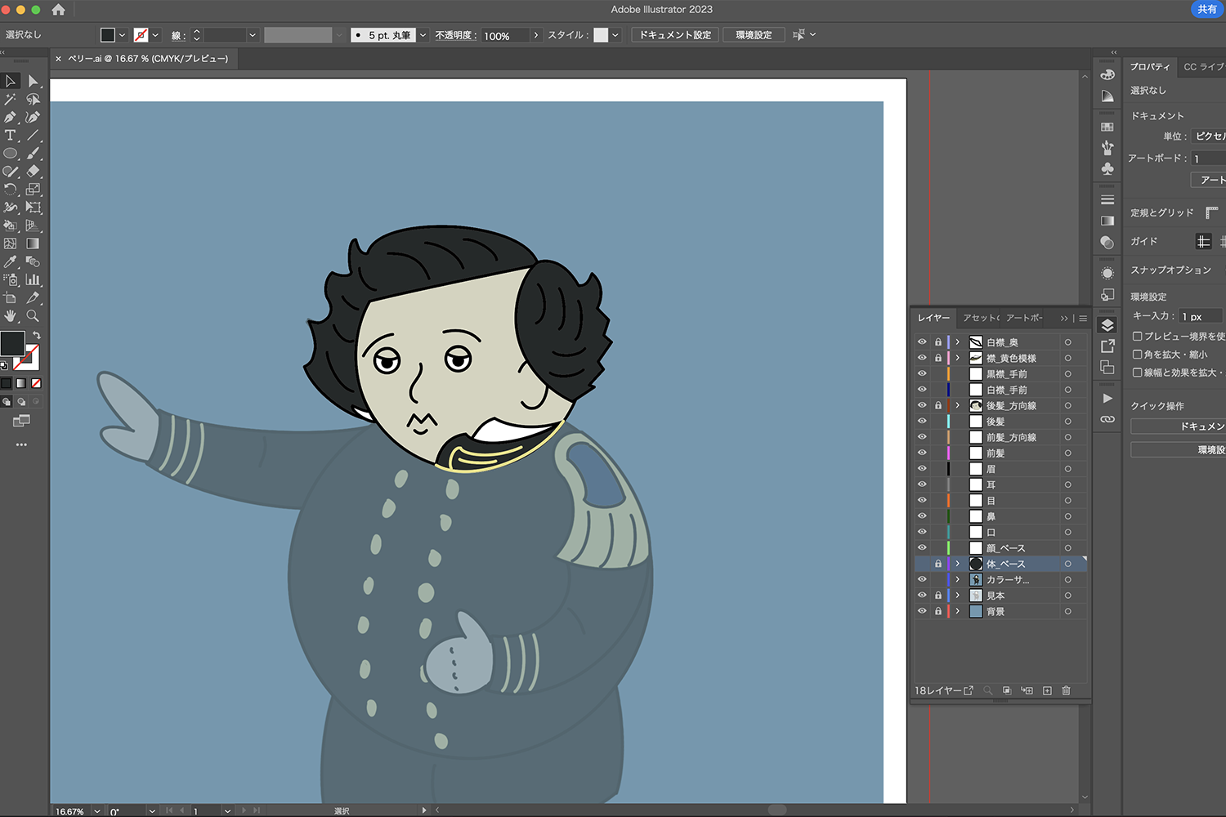Select the Zoom tool
1226x817 pixels.
tap(33, 315)
